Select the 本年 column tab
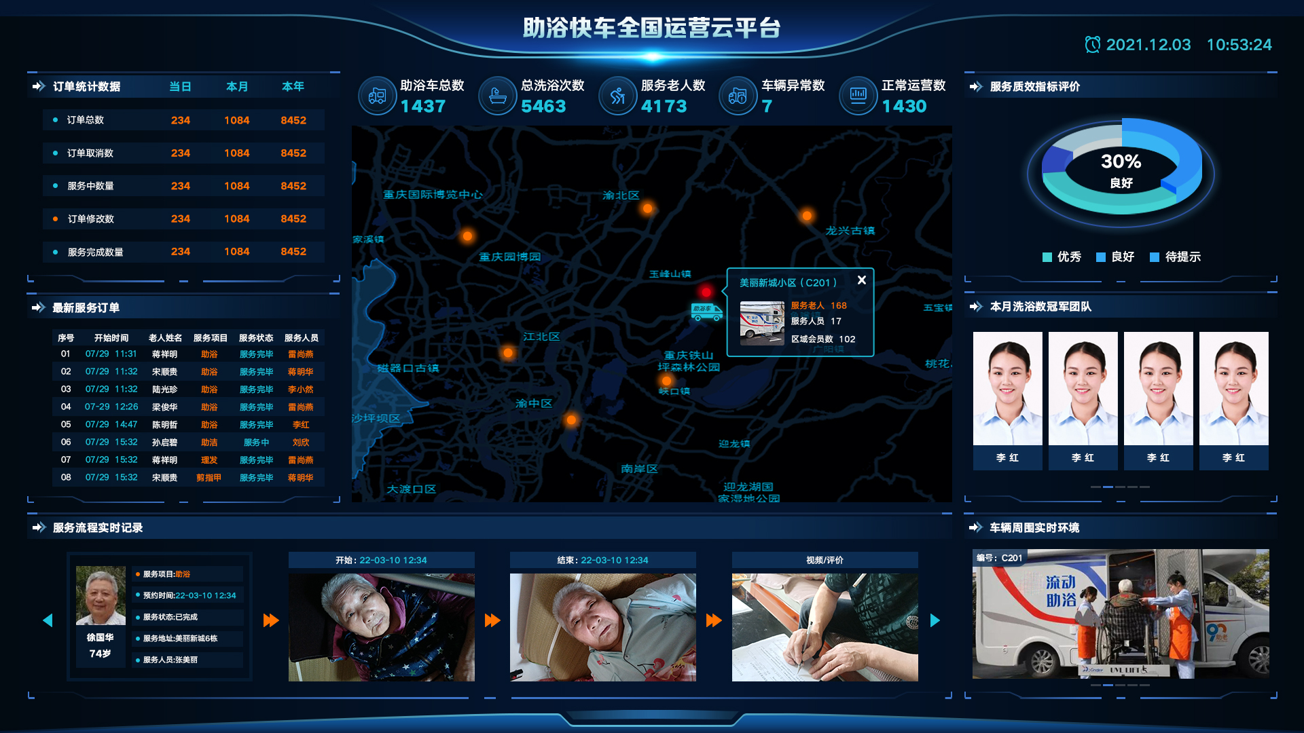 (293, 86)
